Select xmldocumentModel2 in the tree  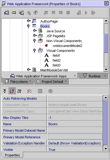67,46
